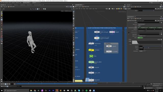This screenshot has width=163, height=92.
Task: Click the find node magnifier in network toolbar
Action: click(x=124, y=9)
